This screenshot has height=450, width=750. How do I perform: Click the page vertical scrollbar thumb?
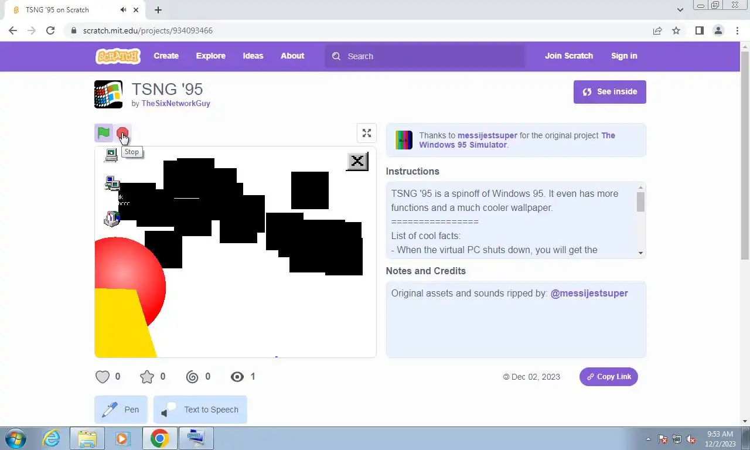[745, 155]
